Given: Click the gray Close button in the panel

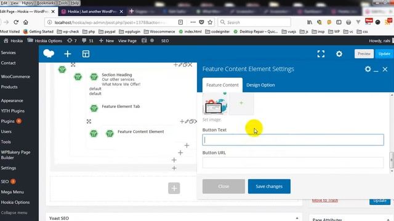Looking at the screenshot, I should coord(223,187).
